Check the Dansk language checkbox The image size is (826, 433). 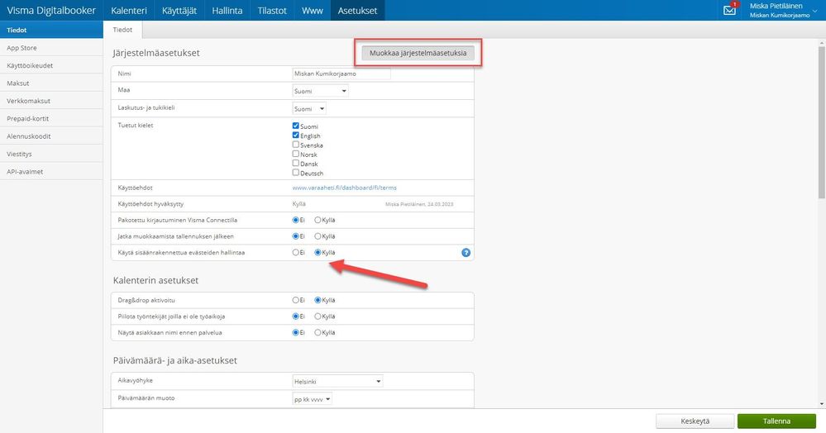pos(295,164)
